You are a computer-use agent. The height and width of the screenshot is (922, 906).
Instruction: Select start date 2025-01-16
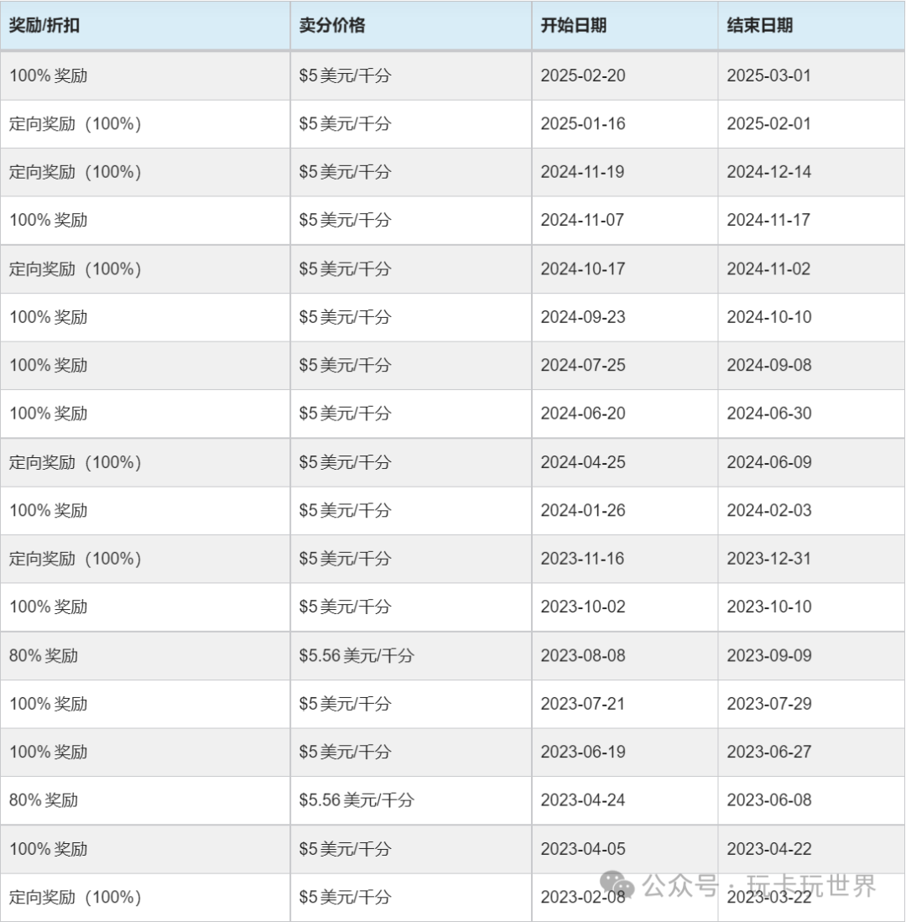coord(583,124)
